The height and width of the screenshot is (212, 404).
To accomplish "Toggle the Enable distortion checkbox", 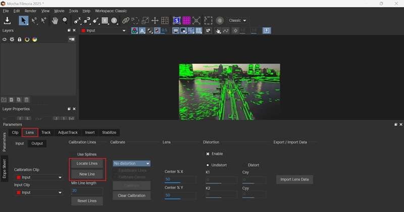I will point(208,154).
